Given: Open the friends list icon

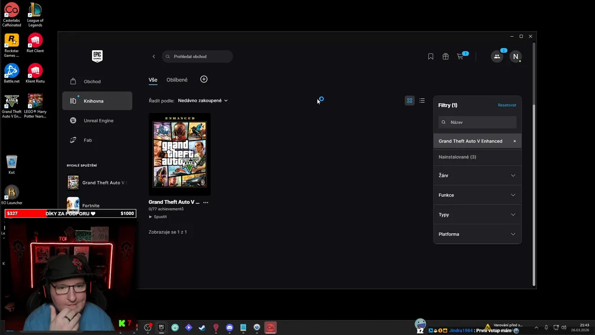Looking at the screenshot, I should tap(497, 56).
